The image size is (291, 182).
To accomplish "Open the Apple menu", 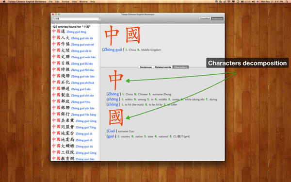I will (4, 1).
